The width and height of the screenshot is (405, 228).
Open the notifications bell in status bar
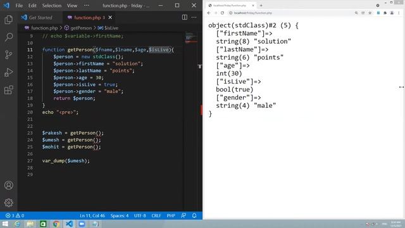(x=194, y=215)
